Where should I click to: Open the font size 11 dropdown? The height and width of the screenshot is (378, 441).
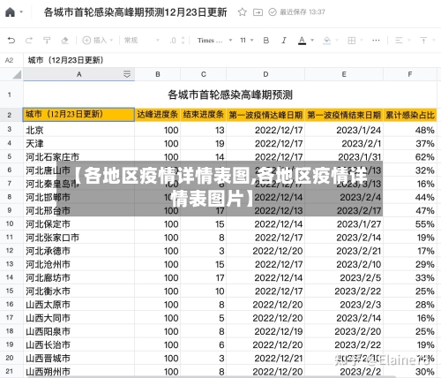point(246,41)
